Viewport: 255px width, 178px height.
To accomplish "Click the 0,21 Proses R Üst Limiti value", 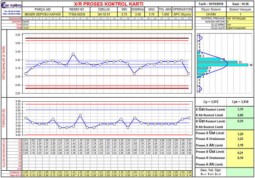I will click(x=240, y=153).
